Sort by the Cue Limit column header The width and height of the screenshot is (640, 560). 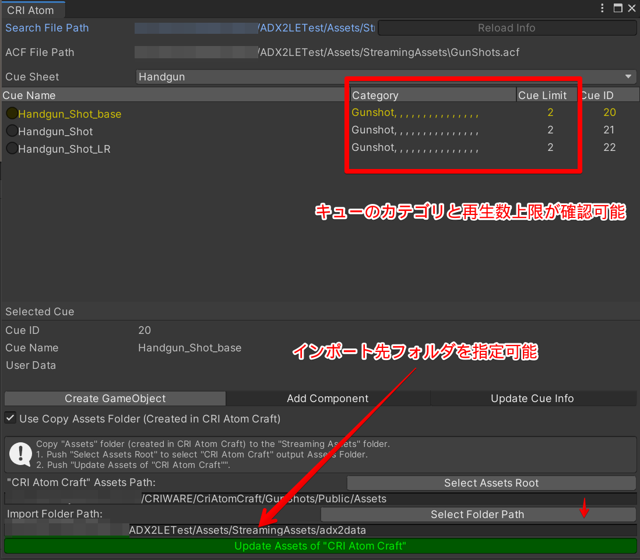(x=547, y=95)
